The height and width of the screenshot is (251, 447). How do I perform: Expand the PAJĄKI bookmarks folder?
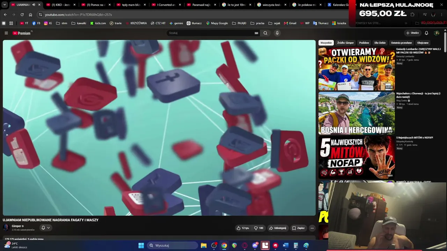(x=239, y=23)
